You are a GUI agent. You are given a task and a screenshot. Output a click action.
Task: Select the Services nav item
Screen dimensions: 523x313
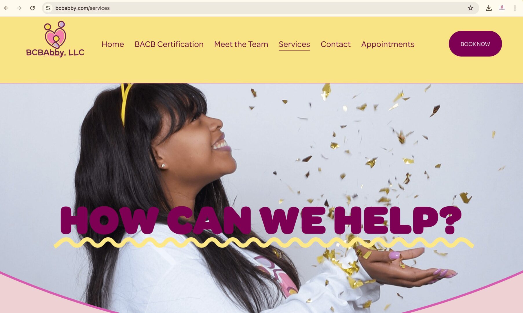[x=294, y=44]
